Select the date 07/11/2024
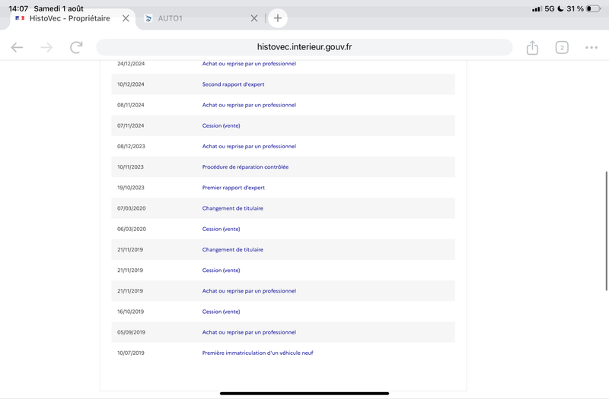The image size is (609, 399). click(x=130, y=125)
